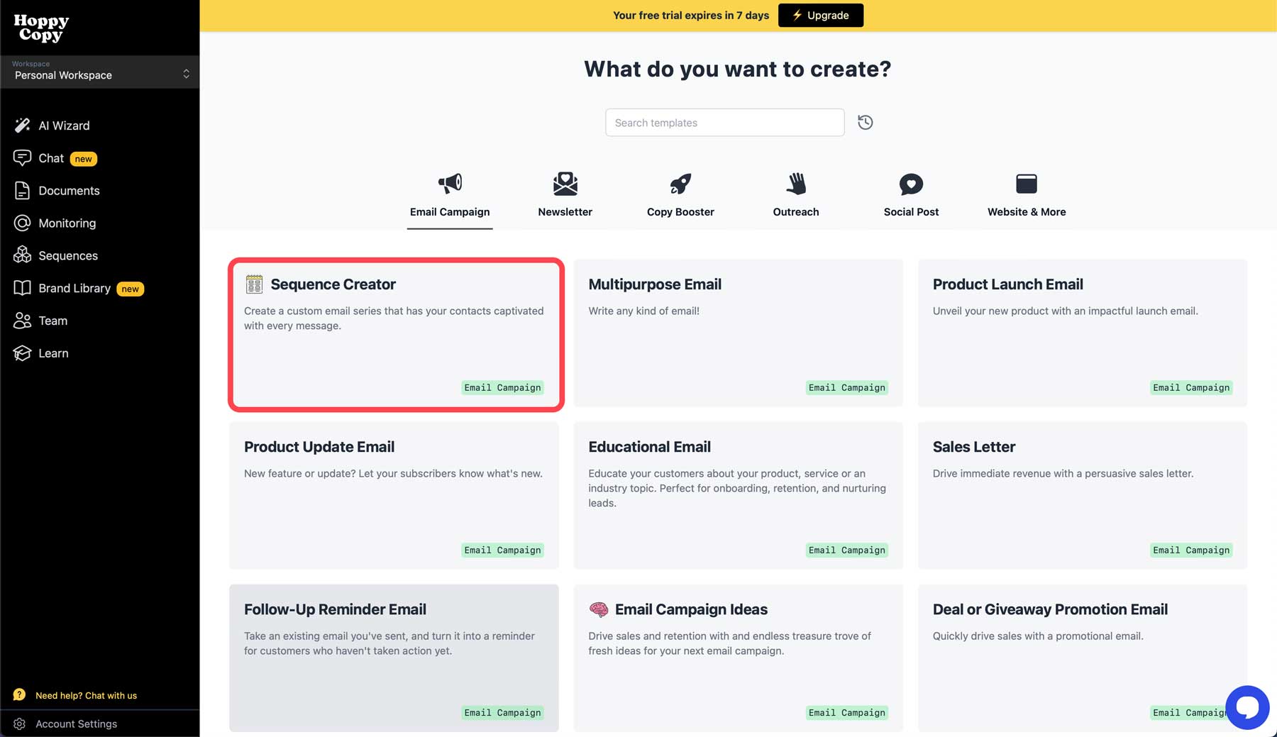
Task: Click the Sequences cubes icon
Action: 22,255
